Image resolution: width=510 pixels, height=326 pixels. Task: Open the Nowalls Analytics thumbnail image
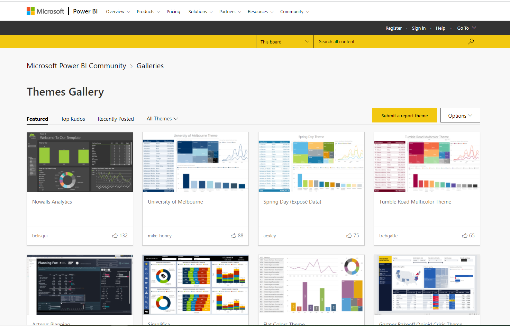80,162
